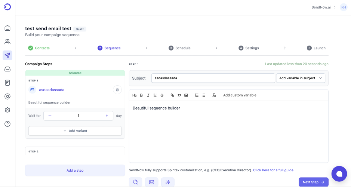Click the Draft status badge
The width and height of the screenshot is (351, 187).
[x=80, y=29]
